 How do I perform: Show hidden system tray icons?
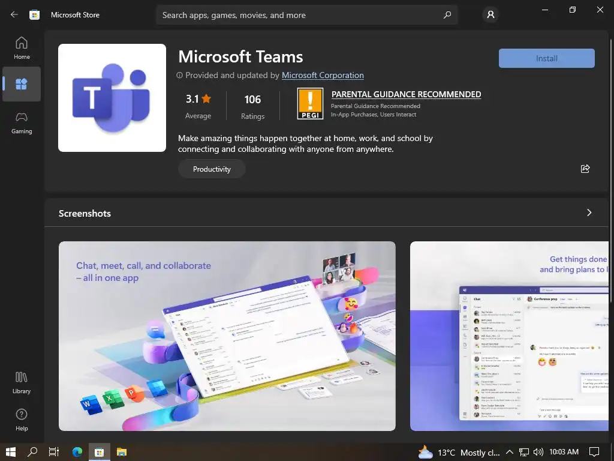coord(510,452)
